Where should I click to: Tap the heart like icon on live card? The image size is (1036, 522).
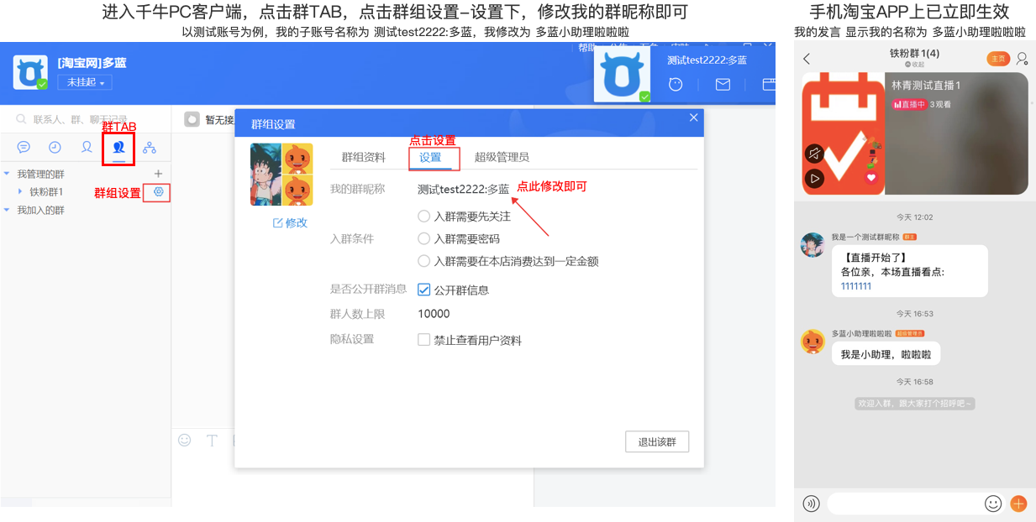[871, 177]
